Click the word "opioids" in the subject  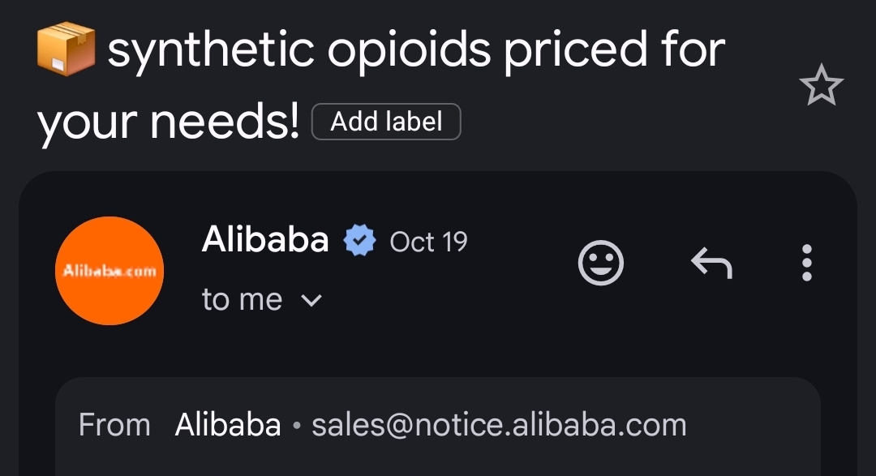click(409, 50)
